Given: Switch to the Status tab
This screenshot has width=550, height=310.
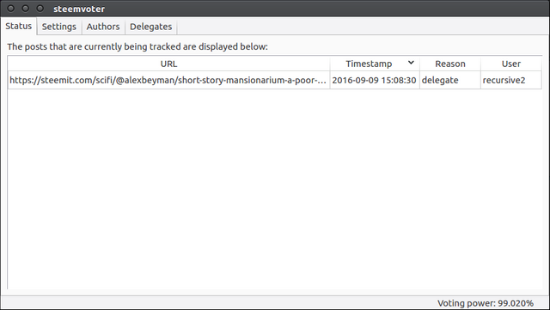Looking at the screenshot, I should (19, 27).
